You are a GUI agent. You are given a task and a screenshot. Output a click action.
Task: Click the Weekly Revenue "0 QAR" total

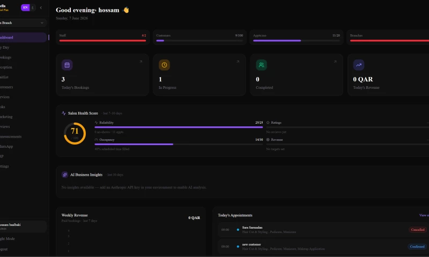click(x=194, y=218)
